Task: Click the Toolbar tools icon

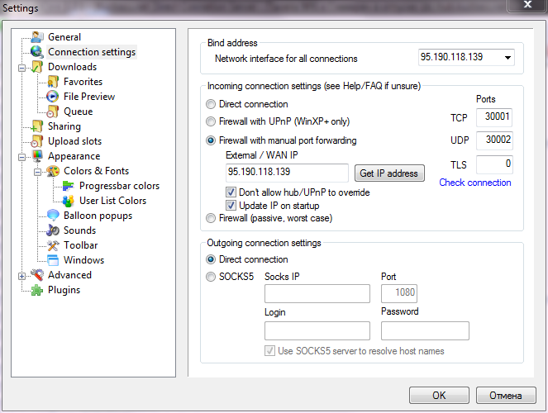Action: [53, 245]
